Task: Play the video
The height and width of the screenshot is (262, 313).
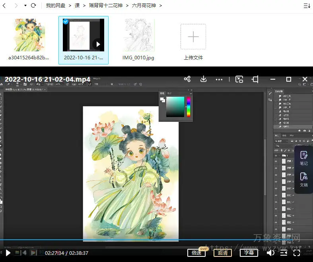Action: [x=8, y=253]
